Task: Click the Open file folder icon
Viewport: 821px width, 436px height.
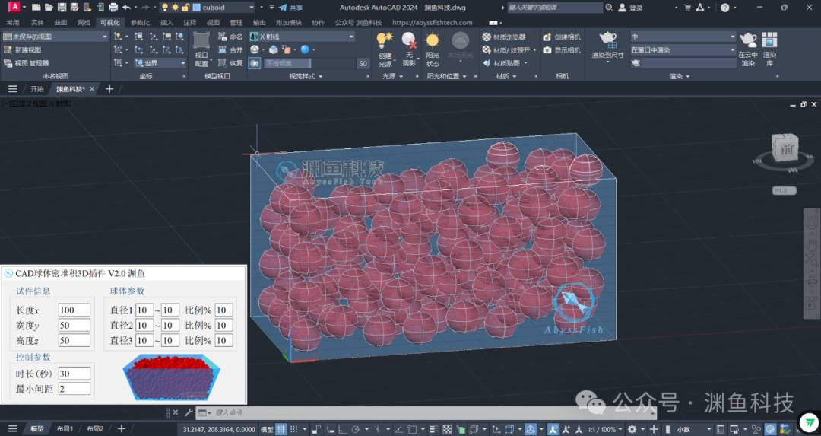Action: click(x=49, y=8)
